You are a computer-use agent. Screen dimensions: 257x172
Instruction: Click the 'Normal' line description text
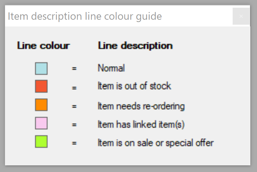(x=111, y=68)
